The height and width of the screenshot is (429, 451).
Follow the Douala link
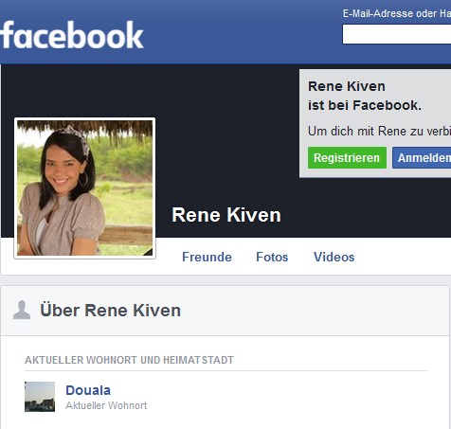(x=88, y=390)
